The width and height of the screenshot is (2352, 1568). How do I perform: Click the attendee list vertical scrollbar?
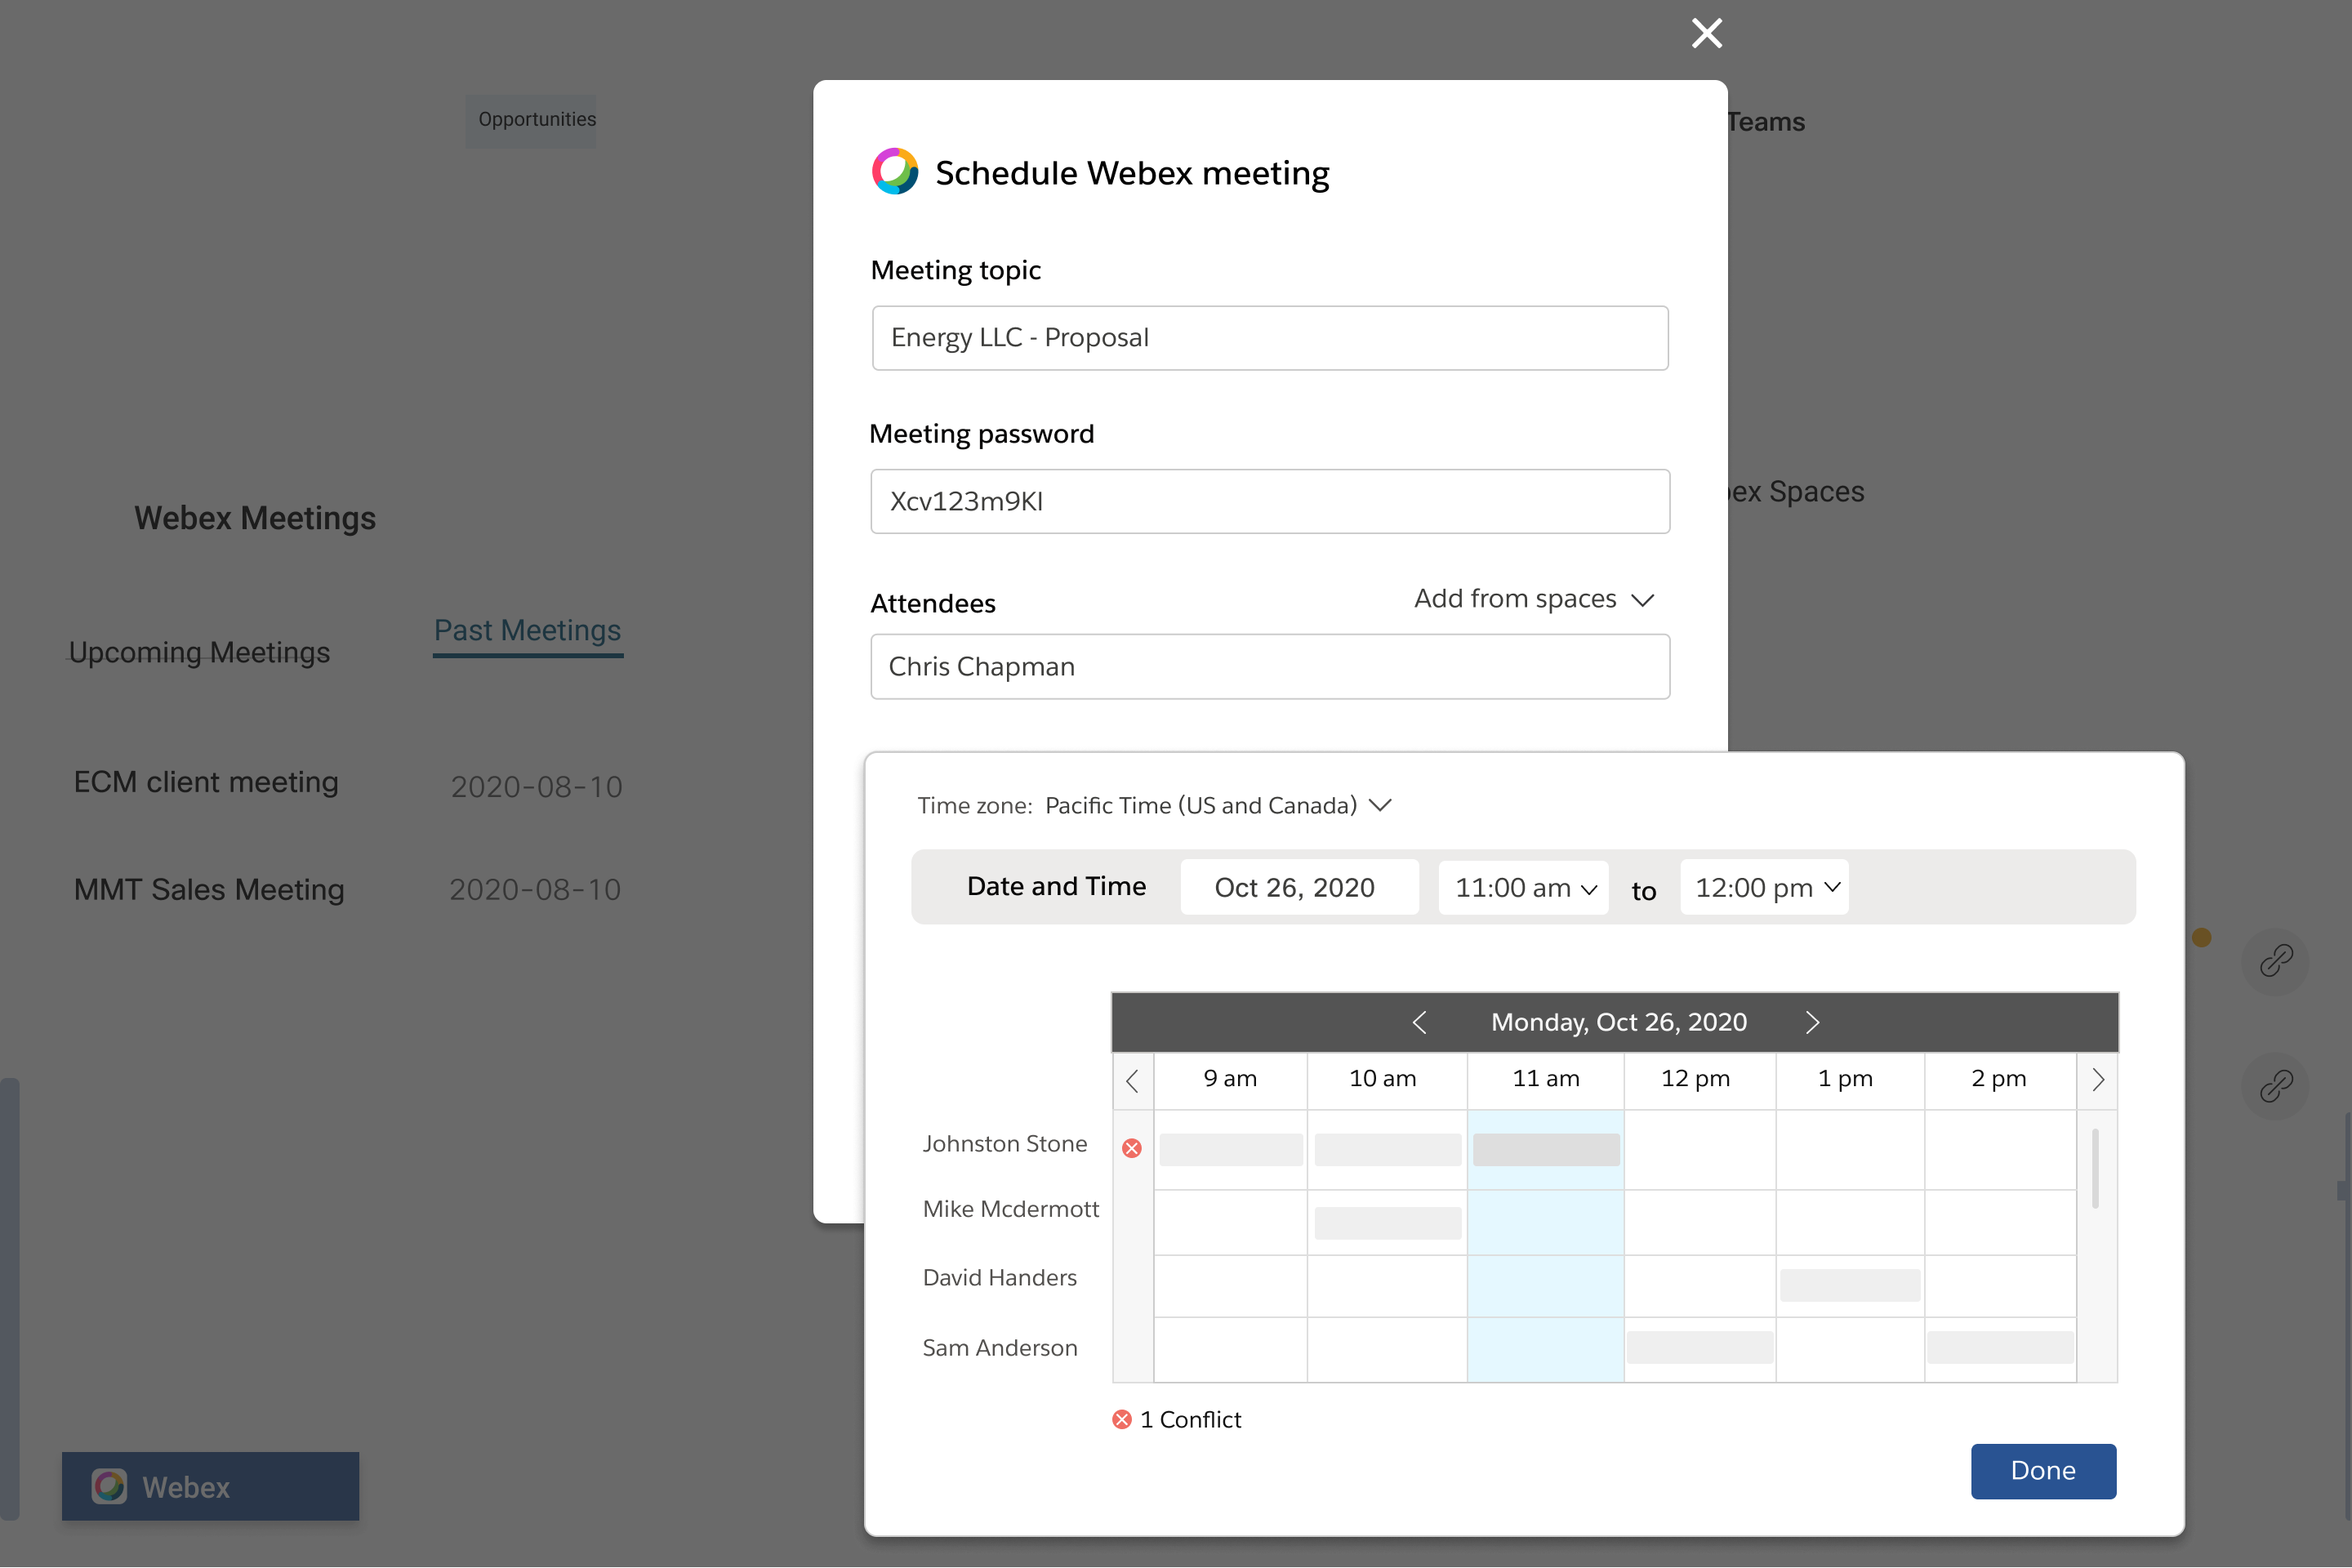pyautogui.click(x=2095, y=1168)
